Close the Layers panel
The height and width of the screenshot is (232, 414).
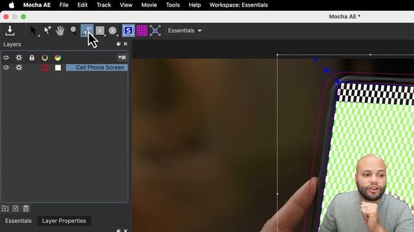125,44
